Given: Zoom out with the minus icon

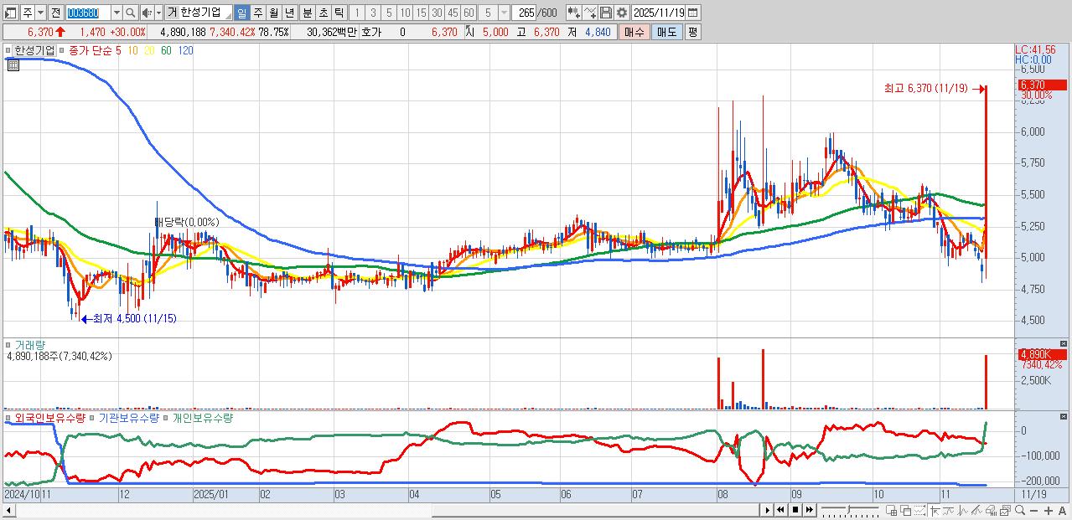Looking at the screenshot, I should coord(1034,510).
